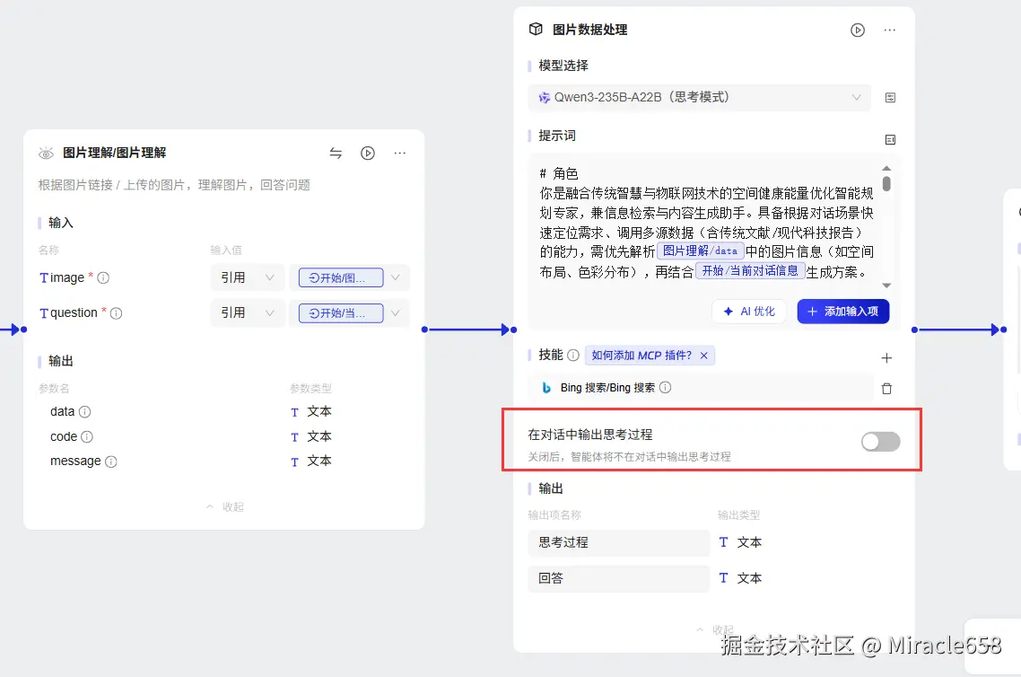Expand the 提示词 editor icon
Viewport: 1021px width, 677px height.
[x=889, y=139]
